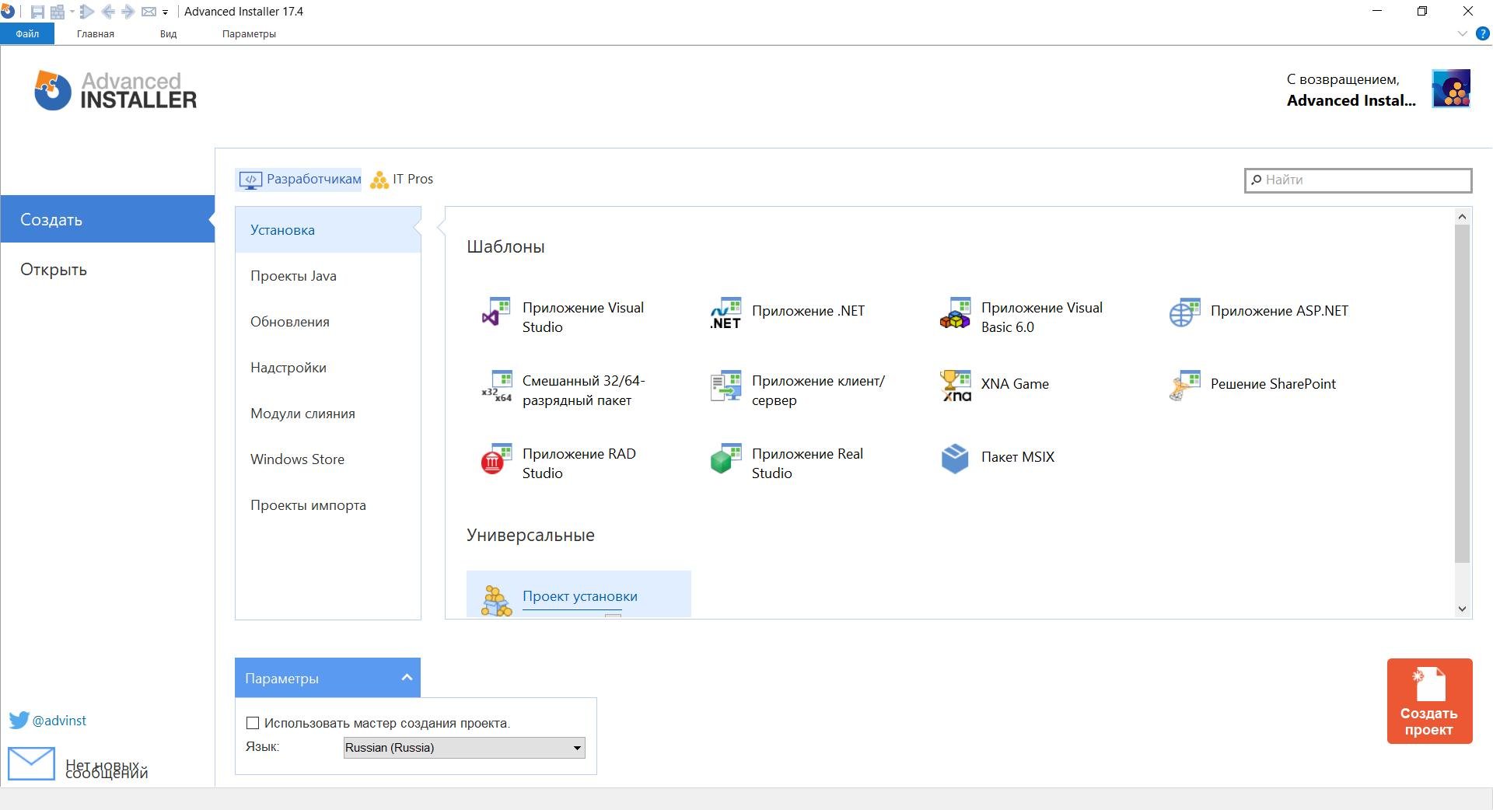The width and height of the screenshot is (1493, 810).
Task: Collapse the ribbon using the chevron
Action: click(1462, 33)
